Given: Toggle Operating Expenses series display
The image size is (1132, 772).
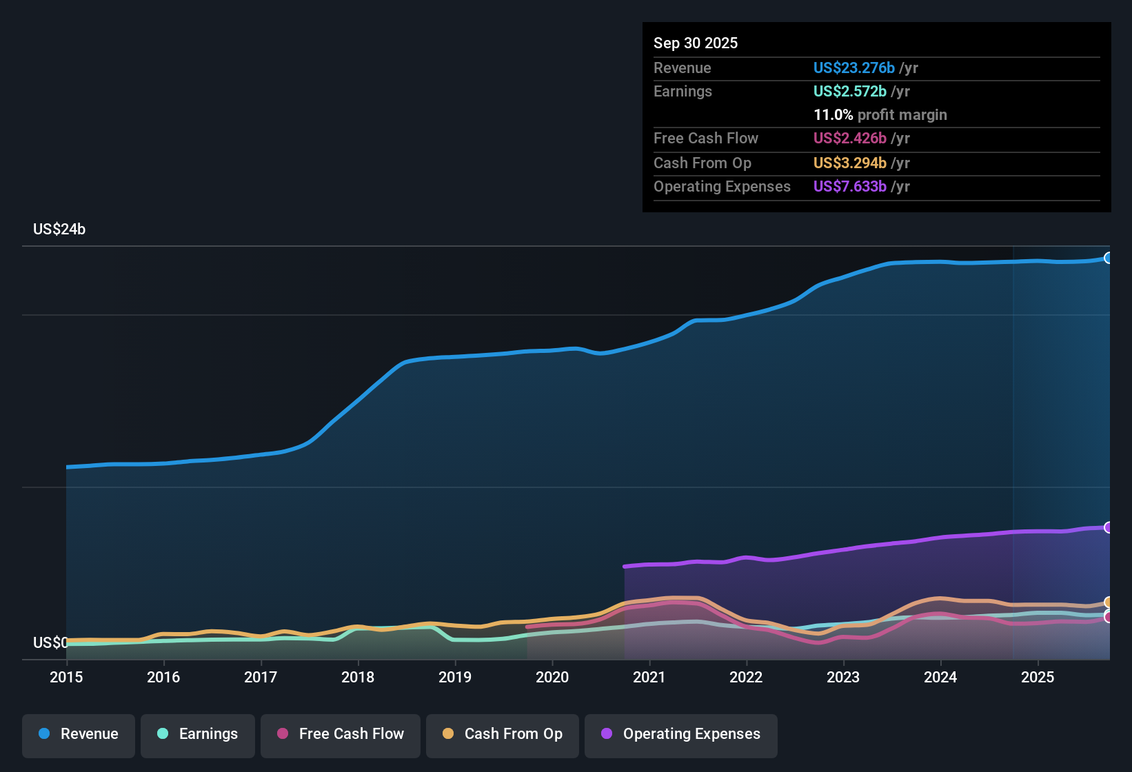Looking at the screenshot, I should (680, 734).
